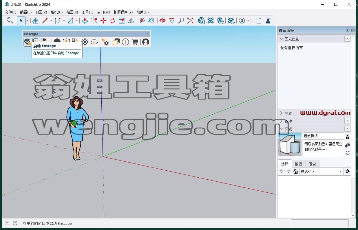Image resolution: width=358 pixels, height=230 pixels.
Task: Switch to the 选择 styles tab
Action: tap(284, 164)
